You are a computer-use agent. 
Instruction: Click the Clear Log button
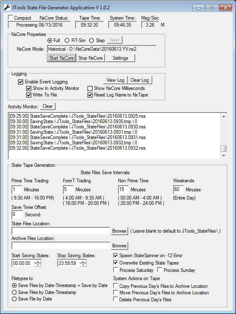point(140,80)
